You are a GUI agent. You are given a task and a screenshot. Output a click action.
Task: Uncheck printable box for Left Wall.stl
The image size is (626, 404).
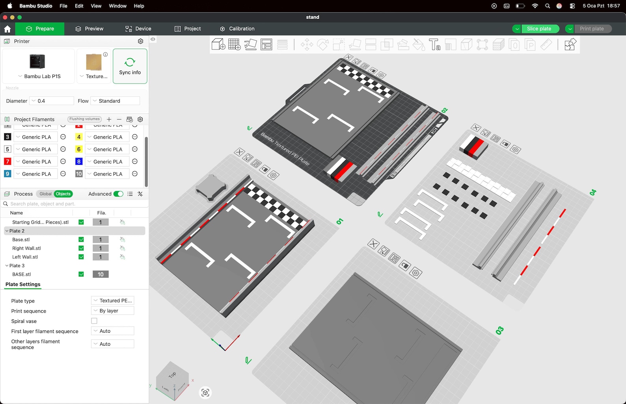pyautogui.click(x=81, y=257)
